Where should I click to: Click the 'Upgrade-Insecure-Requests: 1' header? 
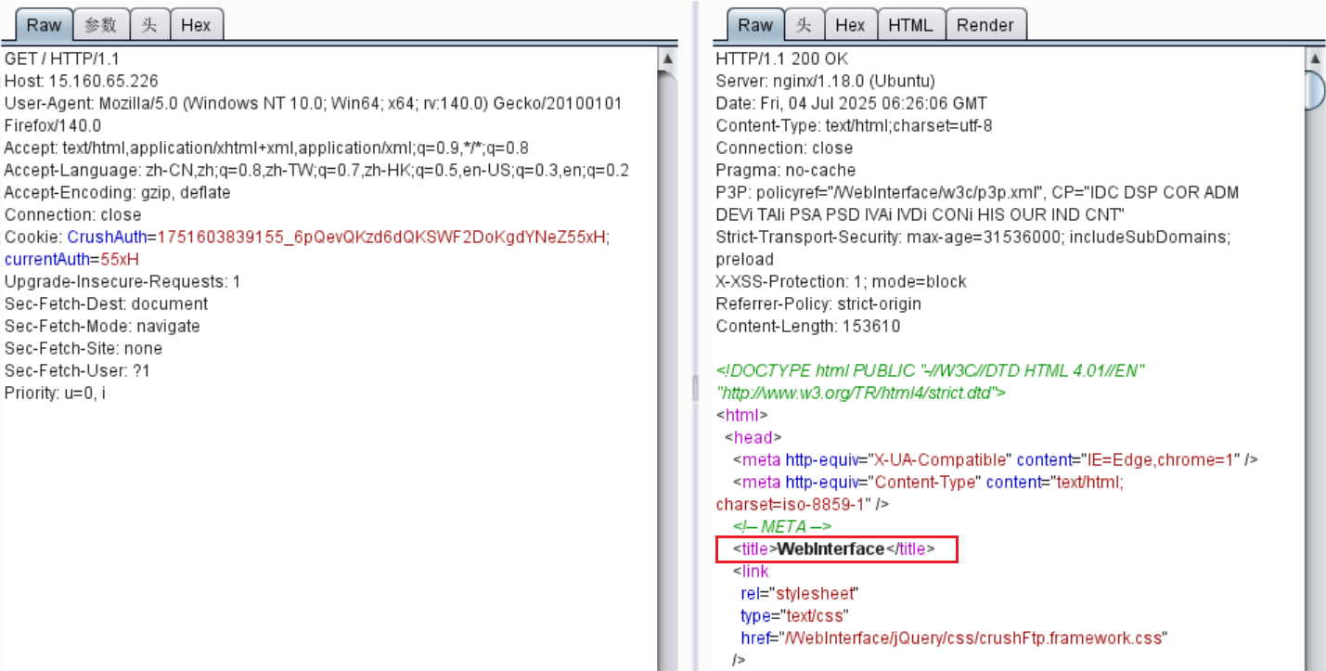pos(122,281)
